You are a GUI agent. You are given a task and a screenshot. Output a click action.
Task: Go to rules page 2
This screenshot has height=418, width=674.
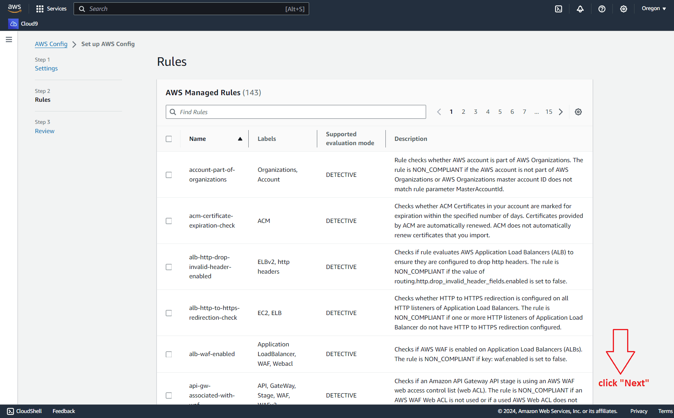[463, 112]
